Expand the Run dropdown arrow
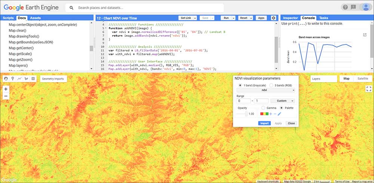The image size is (374, 183). click(233, 18)
